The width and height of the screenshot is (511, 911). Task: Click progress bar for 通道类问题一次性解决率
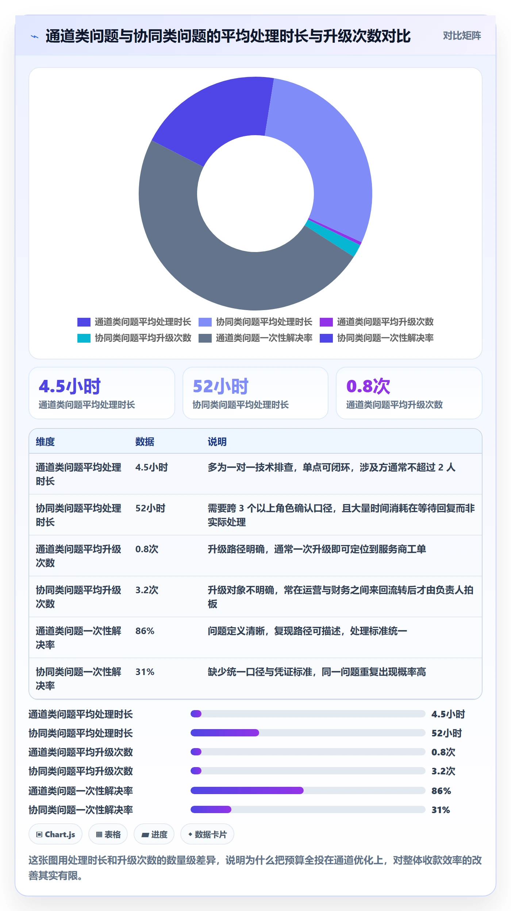[308, 790]
